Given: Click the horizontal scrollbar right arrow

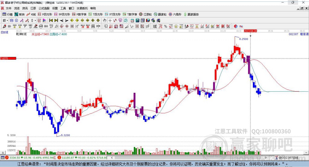Looking at the screenshot, I should pos(266,158).
